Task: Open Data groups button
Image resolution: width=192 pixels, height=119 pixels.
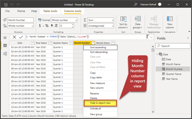Action: 138,22
